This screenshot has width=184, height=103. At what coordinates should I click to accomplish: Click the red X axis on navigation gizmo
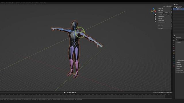tap(155, 11)
